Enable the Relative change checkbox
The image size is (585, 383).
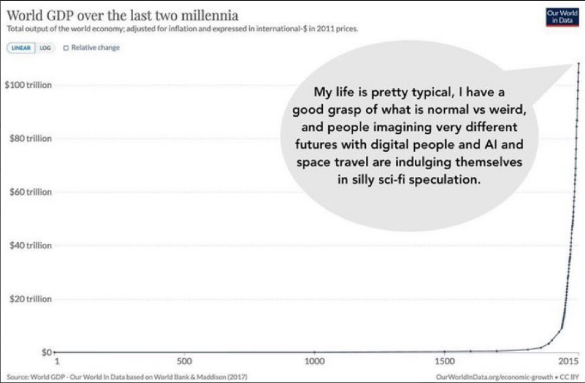click(x=66, y=48)
